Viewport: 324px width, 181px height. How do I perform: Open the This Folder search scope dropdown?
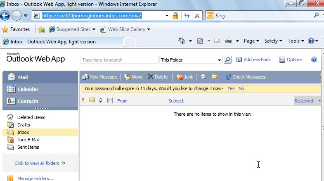tap(191, 60)
